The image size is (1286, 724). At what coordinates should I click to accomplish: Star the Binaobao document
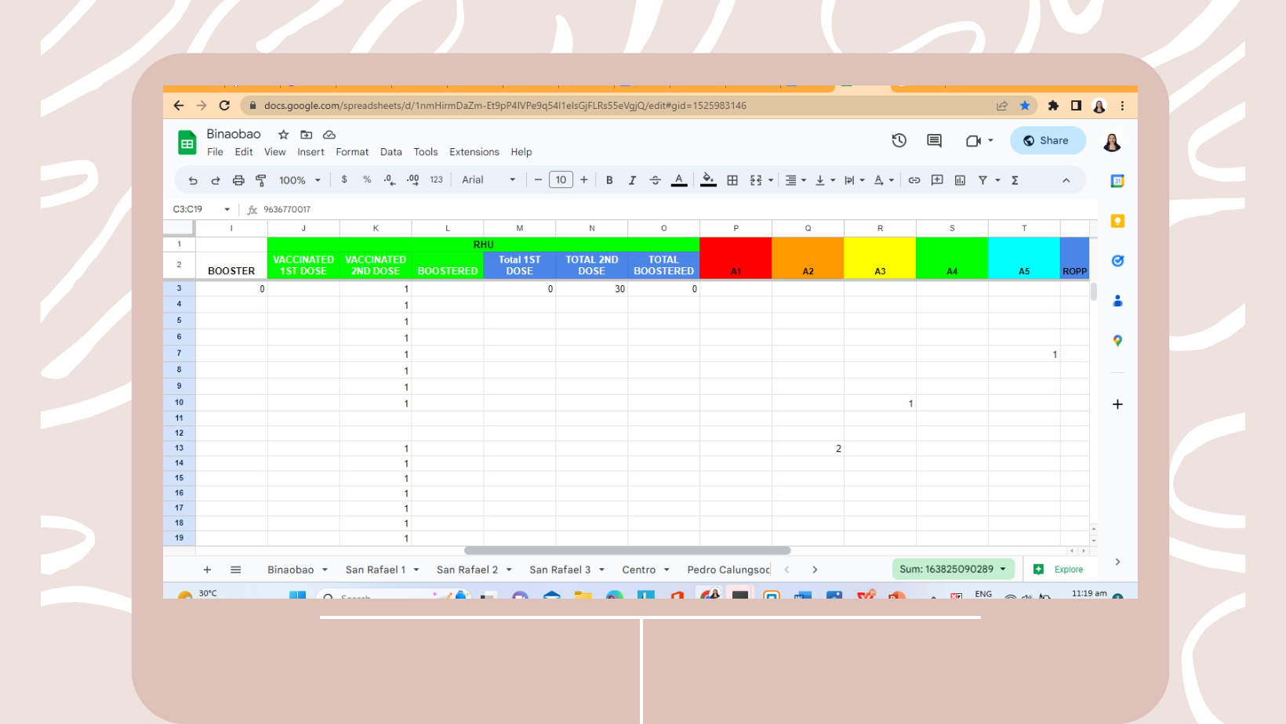click(284, 135)
